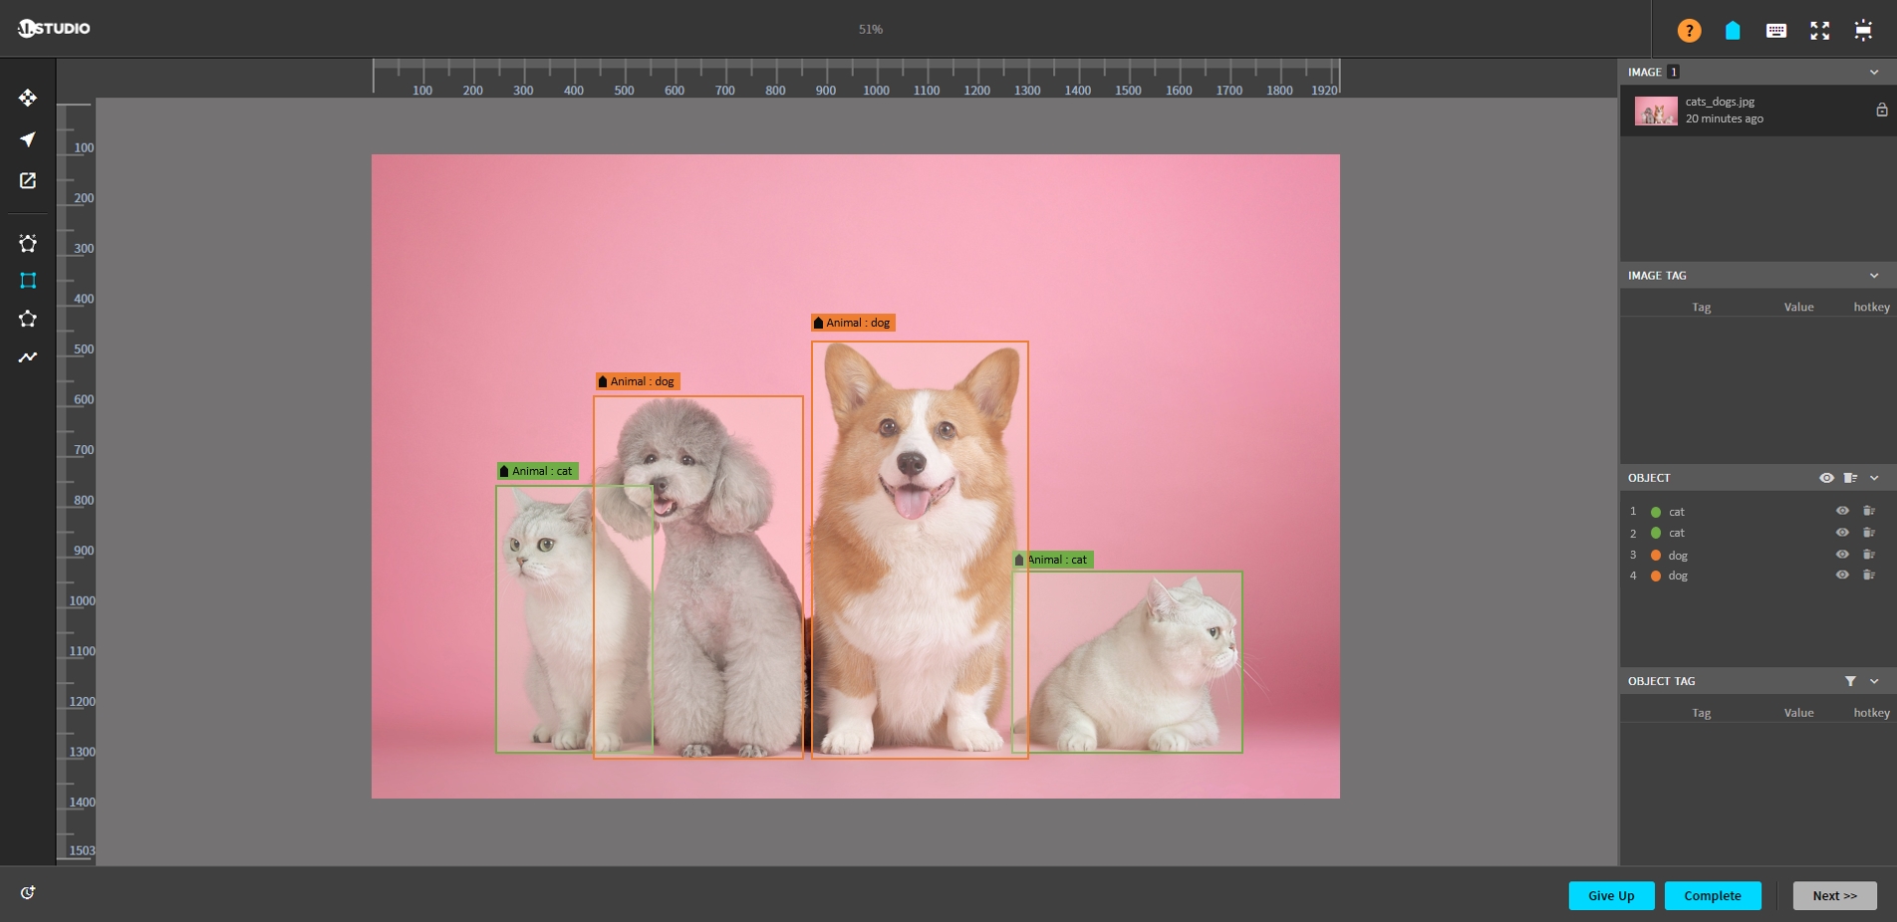Open help via orange question mark
The width and height of the screenshot is (1897, 922).
click(1689, 30)
